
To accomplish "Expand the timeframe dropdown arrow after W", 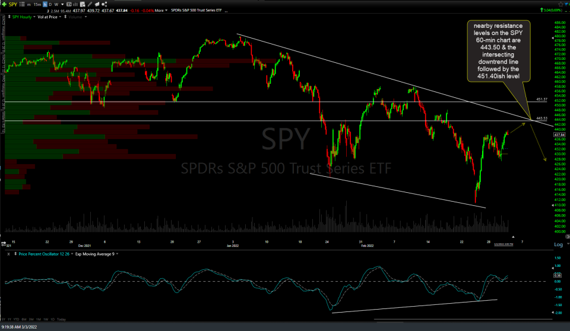I will click(62, 4).
